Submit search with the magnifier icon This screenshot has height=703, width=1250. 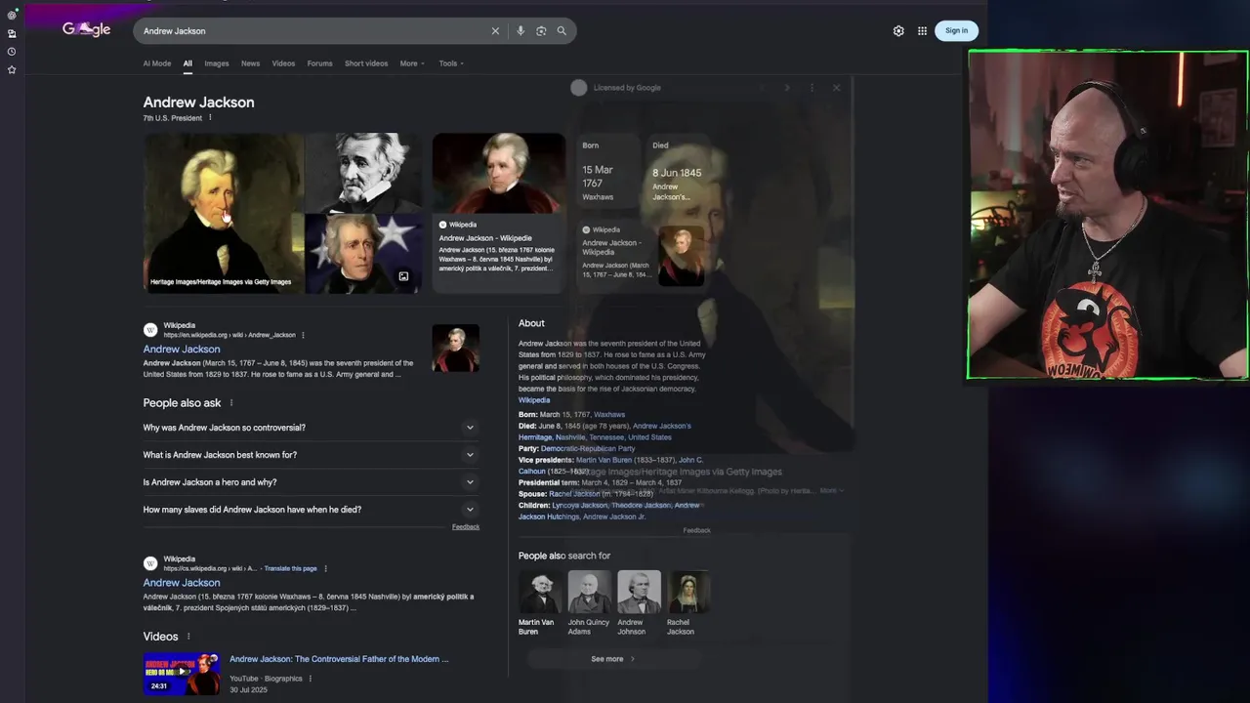[562, 31]
